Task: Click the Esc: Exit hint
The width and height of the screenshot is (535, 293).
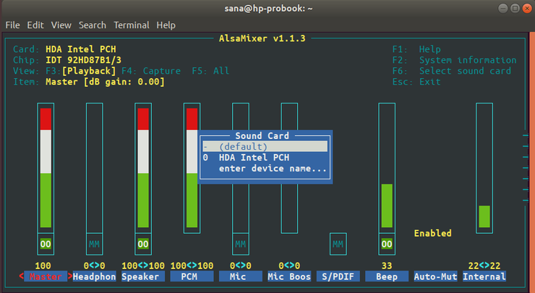Action: click(x=416, y=82)
